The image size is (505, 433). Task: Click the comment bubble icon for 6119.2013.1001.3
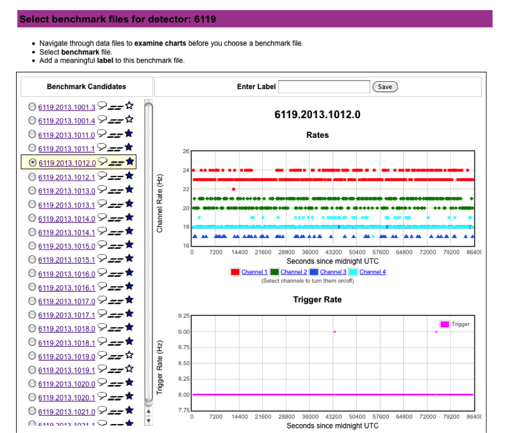[x=102, y=105]
